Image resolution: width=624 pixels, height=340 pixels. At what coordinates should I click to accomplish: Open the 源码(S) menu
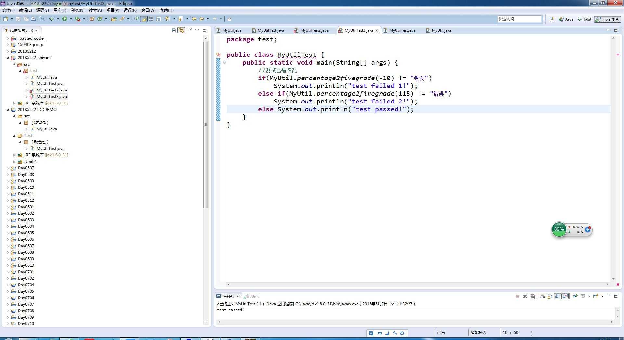point(43,10)
